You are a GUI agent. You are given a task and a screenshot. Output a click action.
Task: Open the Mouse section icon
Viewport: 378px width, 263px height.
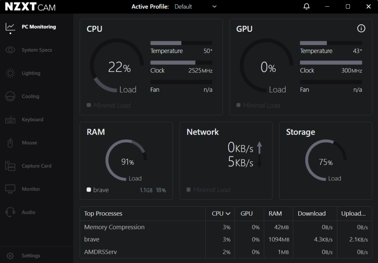10,143
